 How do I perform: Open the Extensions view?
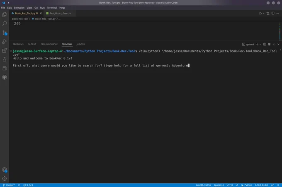(x=5, y=50)
